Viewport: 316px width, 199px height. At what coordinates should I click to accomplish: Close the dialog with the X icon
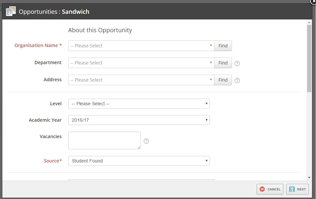(313, 2)
